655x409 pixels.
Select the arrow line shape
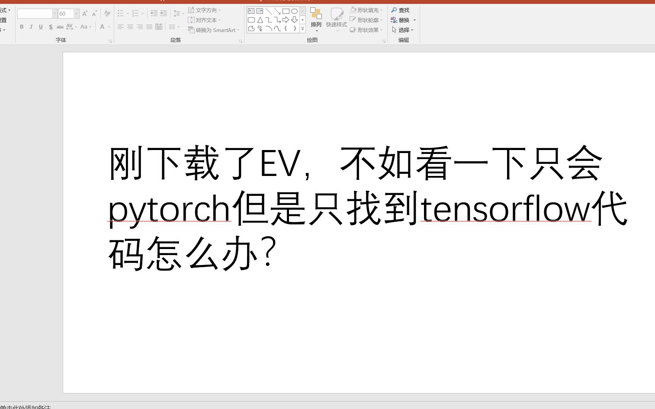pos(277,11)
